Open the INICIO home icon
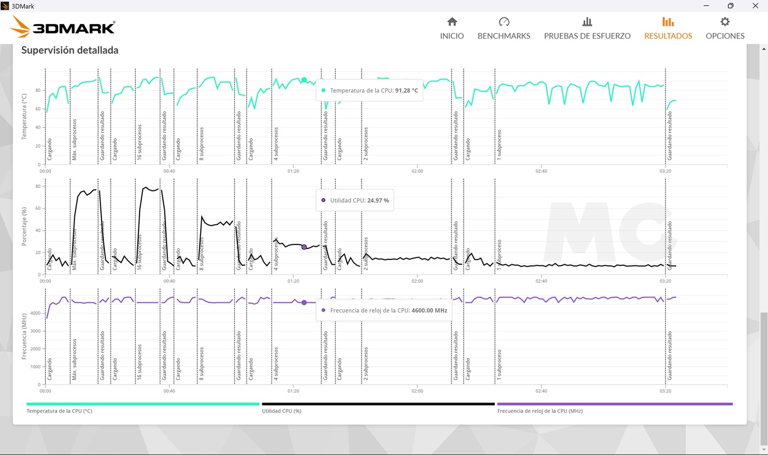The width and height of the screenshot is (768, 455). click(452, 21)
